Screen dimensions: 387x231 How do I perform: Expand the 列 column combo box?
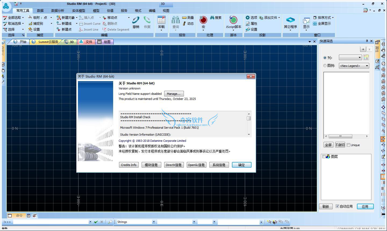click(x=350, y=57)
